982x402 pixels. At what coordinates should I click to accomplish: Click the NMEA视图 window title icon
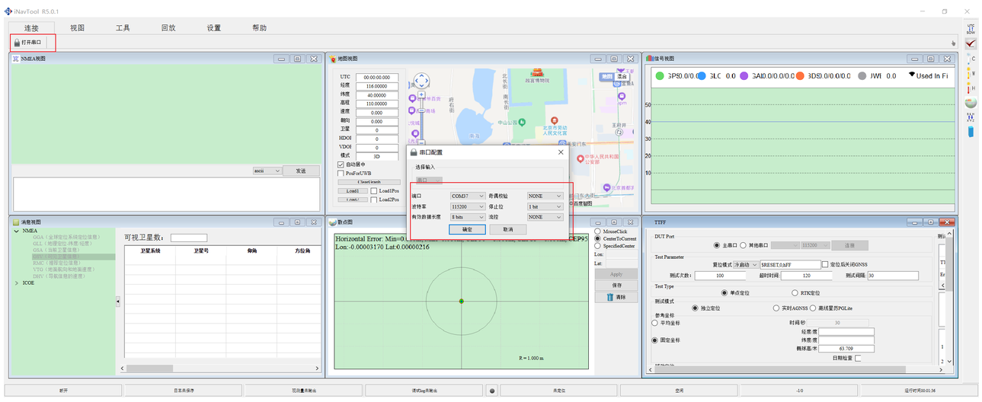click(x=15, y=59)
